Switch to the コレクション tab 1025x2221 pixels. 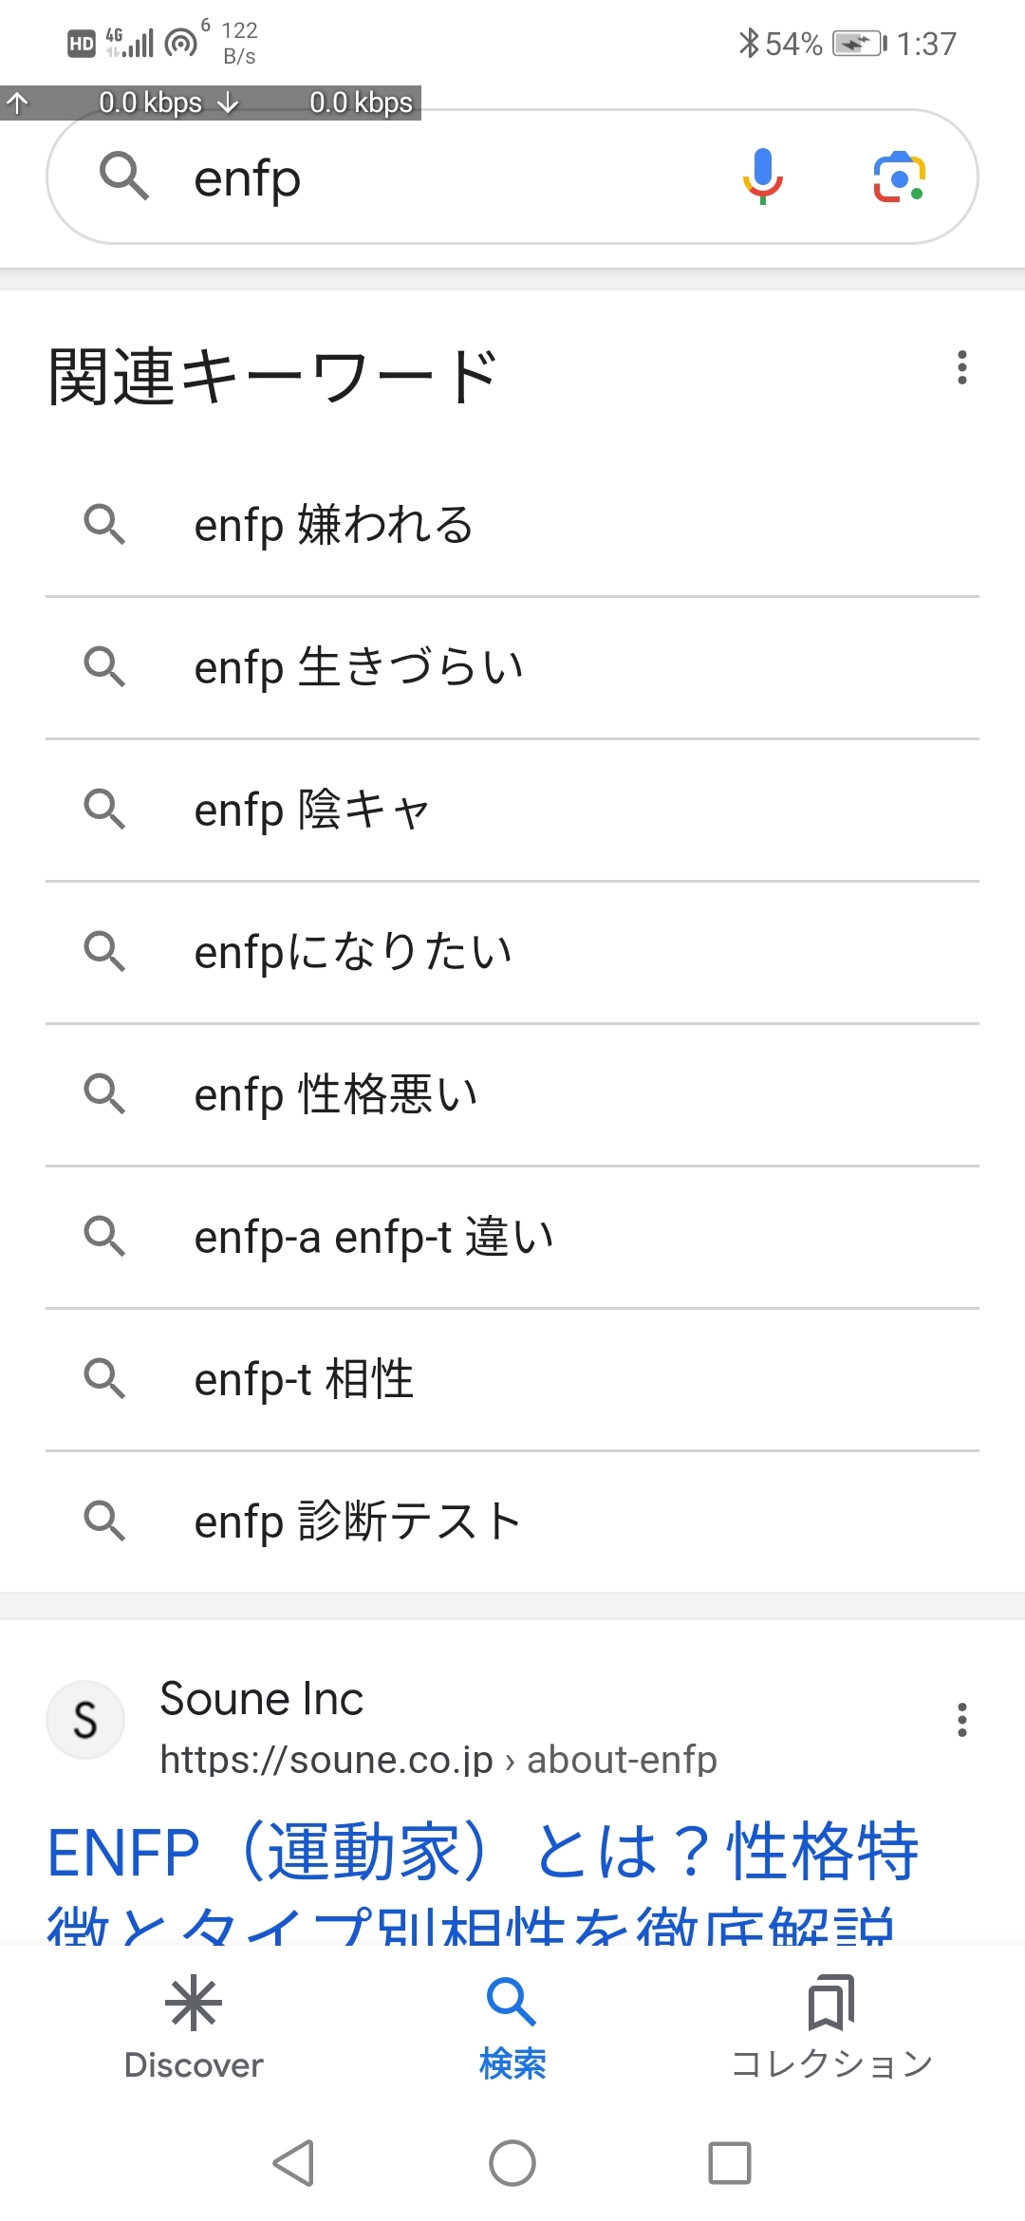click(831, 2026)
